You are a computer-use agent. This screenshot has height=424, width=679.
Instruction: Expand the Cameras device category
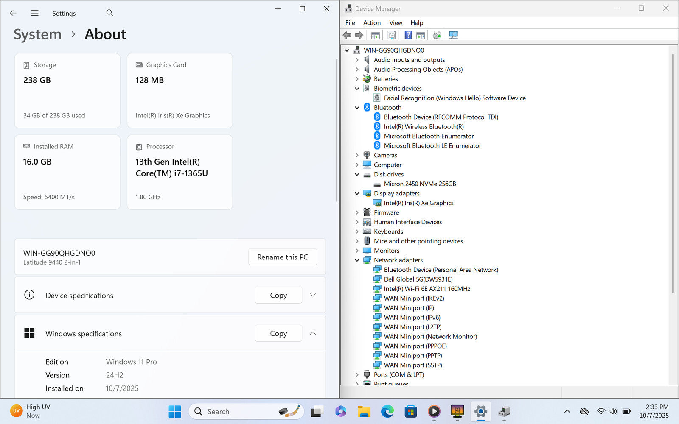[357, 155]
